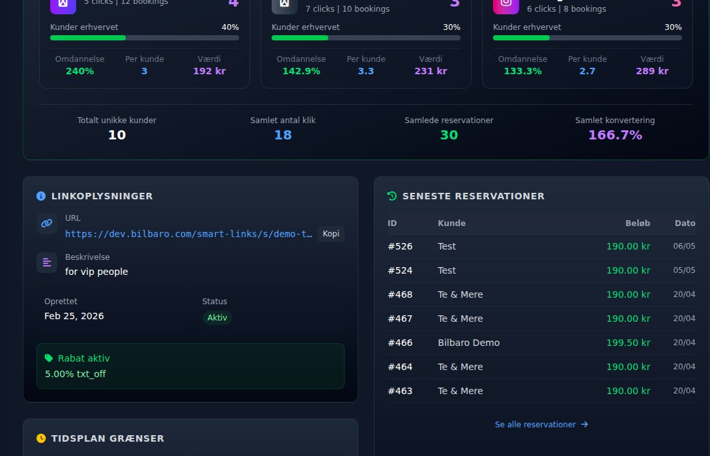Click the 5.00% txt_off discount text

tap(75, 374)
